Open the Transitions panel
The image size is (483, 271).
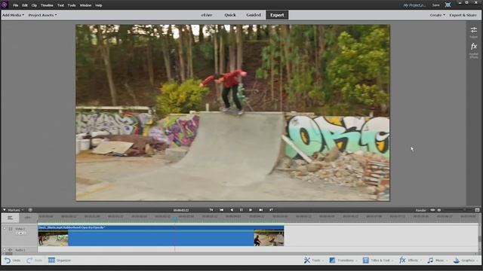pyautogui.click(x=343, y=260)
